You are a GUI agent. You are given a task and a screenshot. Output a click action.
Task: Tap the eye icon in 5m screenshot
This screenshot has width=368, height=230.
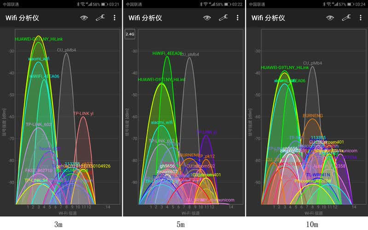click(207, 18)
